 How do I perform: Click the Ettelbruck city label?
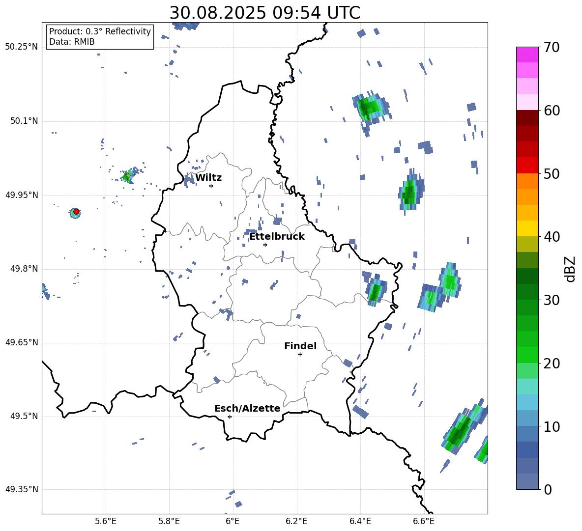[x=277, y=237]
